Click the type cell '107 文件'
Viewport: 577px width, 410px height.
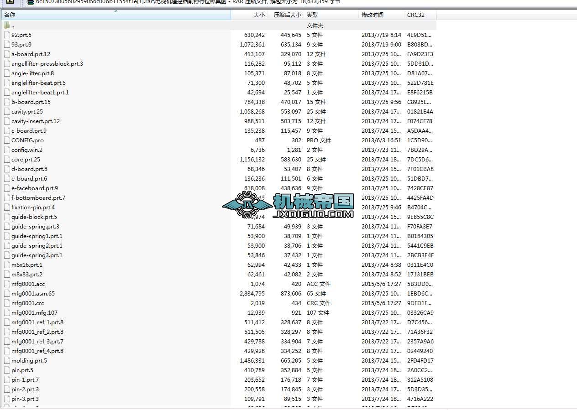tap(318, 313)
